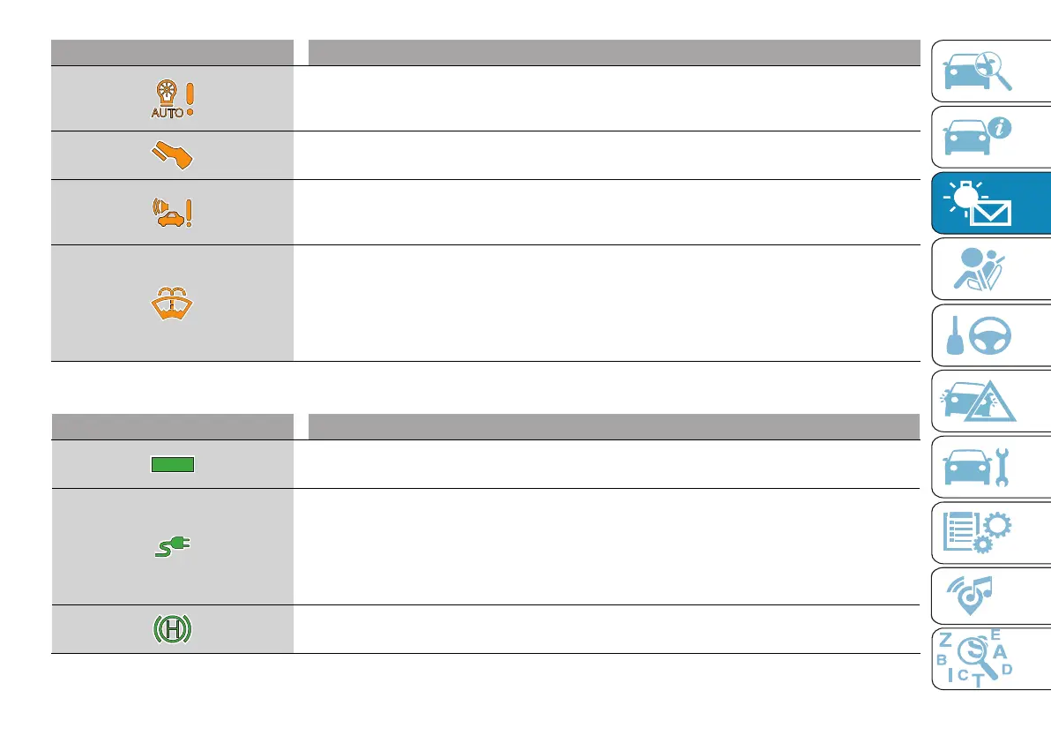Click the green brake hold (H) icon
The image size is (1051, 743).
171,629
